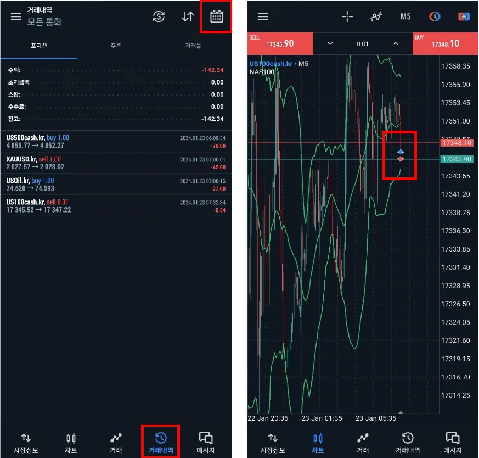Tap the red 17348.10 ask price label
Screen dimensions: 479x458
coord(457,142)
